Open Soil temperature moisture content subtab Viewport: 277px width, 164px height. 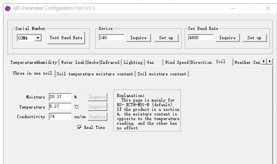(95, 74)
